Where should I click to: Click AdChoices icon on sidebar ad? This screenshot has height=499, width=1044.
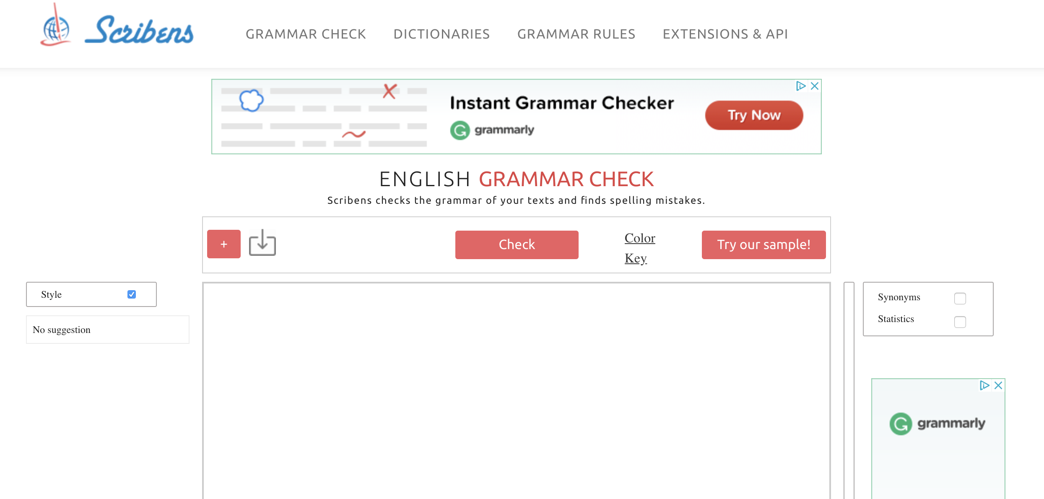pyautogui.click(x=984, y=385)
